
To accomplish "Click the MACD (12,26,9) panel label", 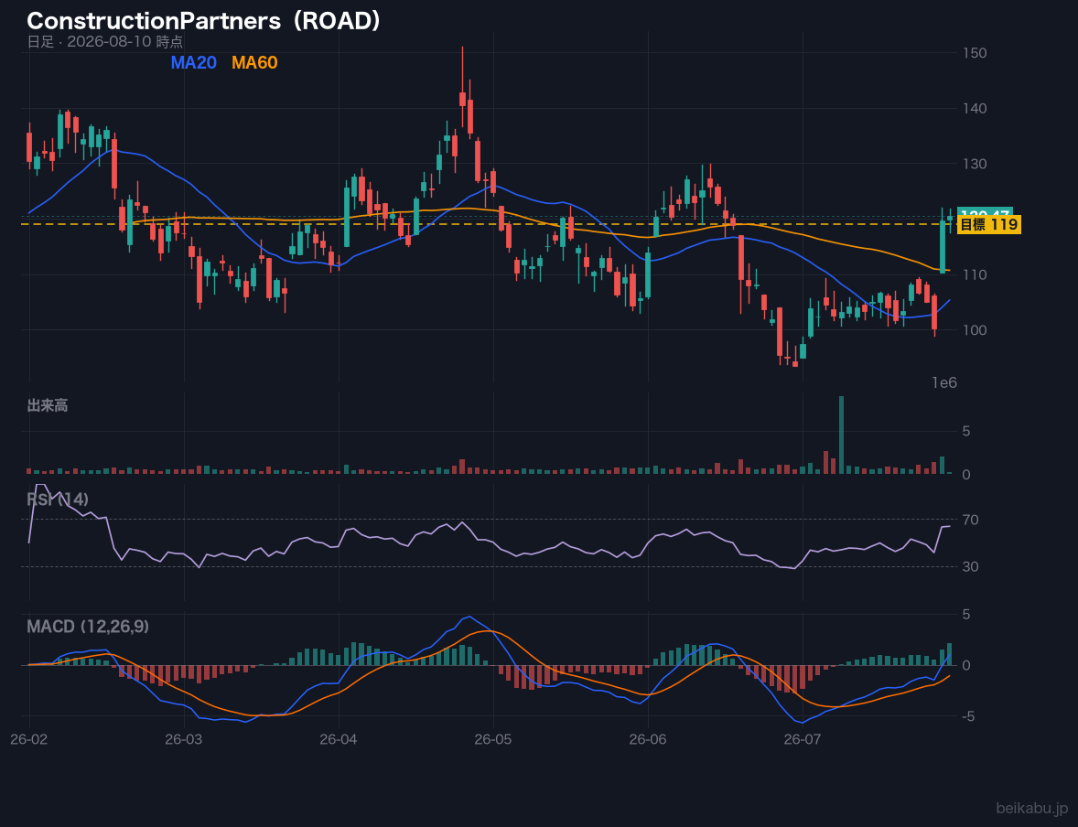I will coord(88,627).
